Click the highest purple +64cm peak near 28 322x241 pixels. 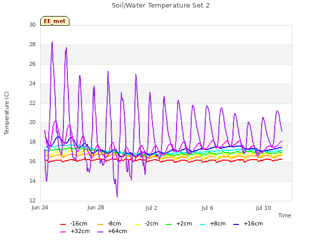(52, 42)
